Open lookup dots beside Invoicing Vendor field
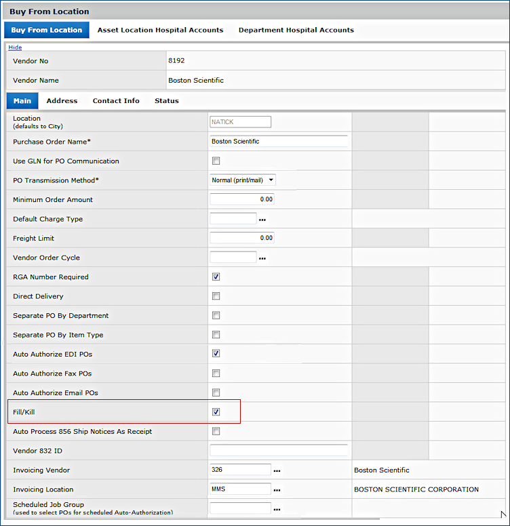 (277, 470)
